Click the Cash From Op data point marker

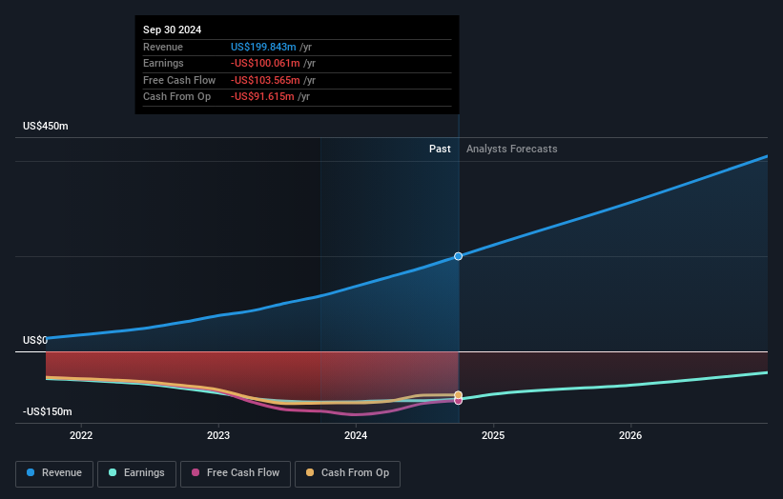click(x=458, y=395)
